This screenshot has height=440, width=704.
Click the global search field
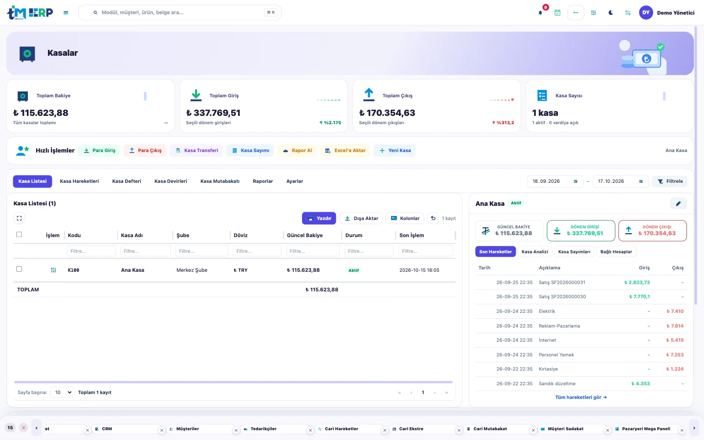click(x=180, y=13)
